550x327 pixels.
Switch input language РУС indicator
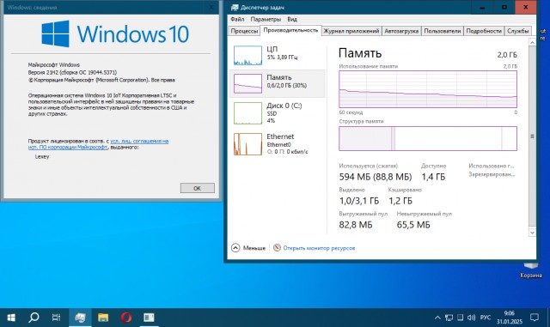[486, 318]
